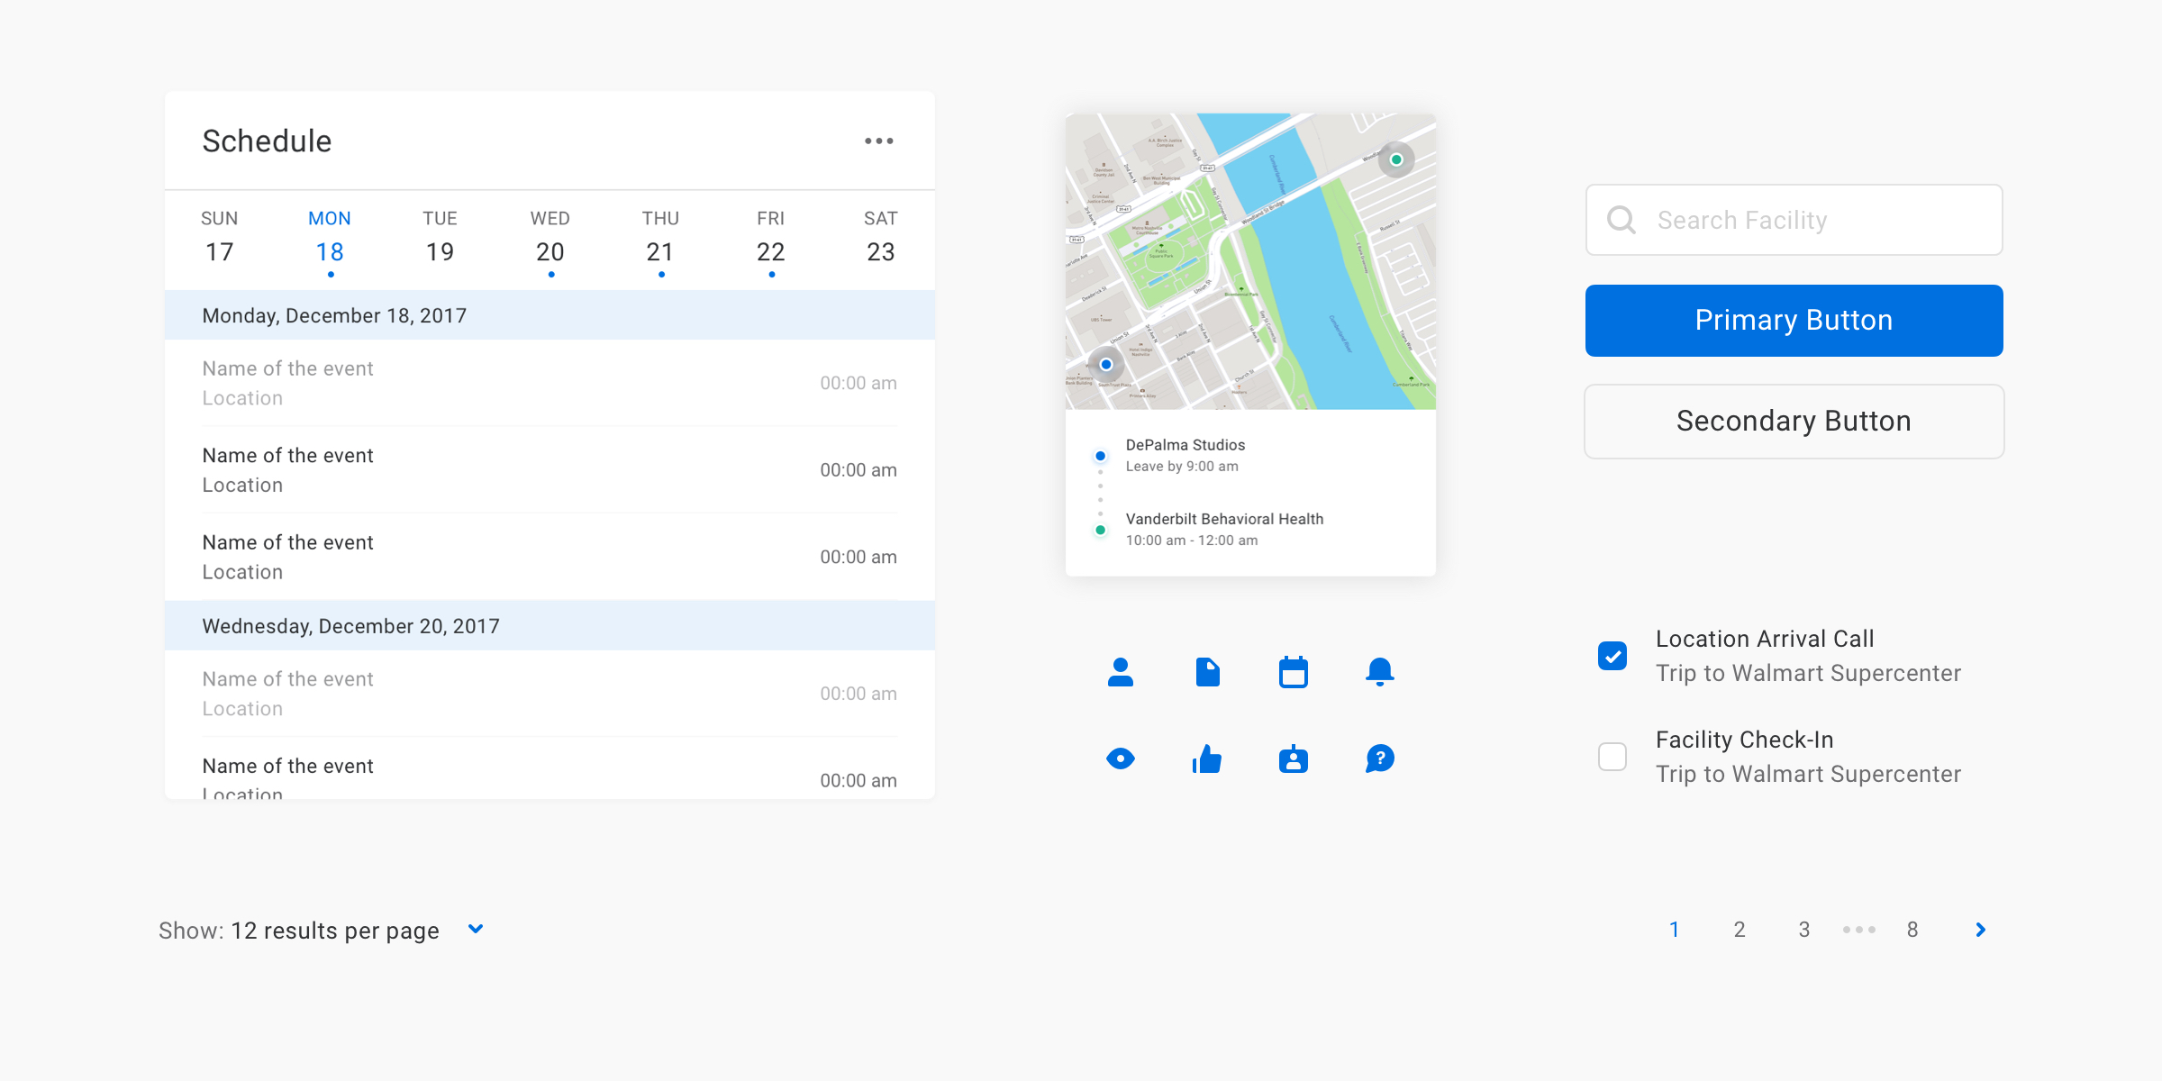Open the Schedule three-dot menu
Image resolution: width=2162 pixels, height=1081 pixels.
coord(878,141)
